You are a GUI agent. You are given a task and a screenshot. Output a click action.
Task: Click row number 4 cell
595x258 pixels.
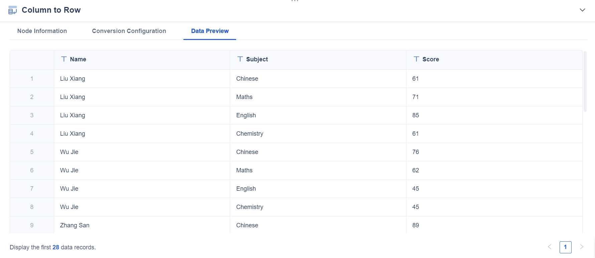click(32, 134)
